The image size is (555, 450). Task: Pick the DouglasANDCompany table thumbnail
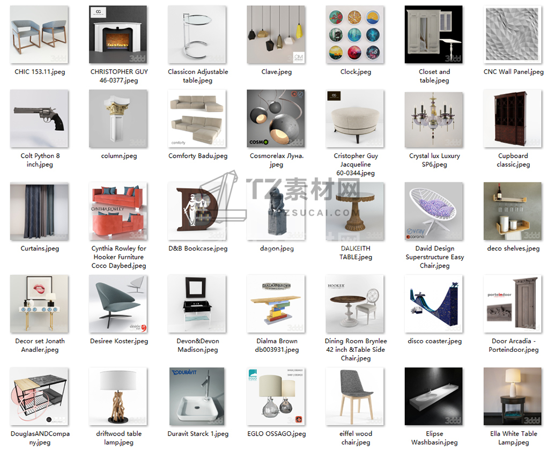click(x=39, y=396)
